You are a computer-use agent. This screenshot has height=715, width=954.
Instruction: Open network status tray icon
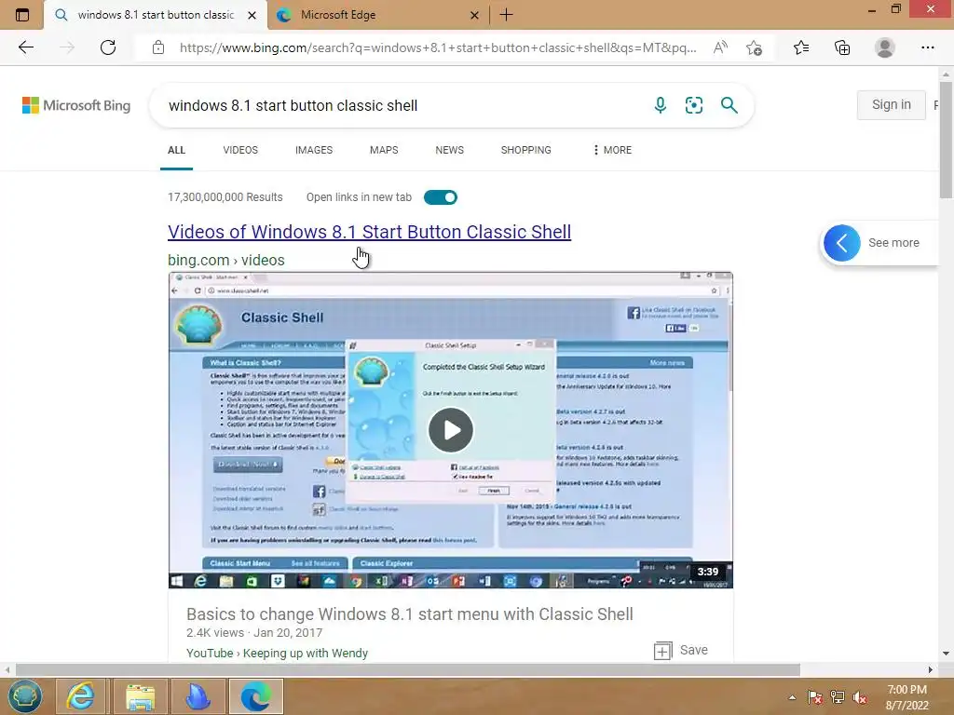point(838,697)
